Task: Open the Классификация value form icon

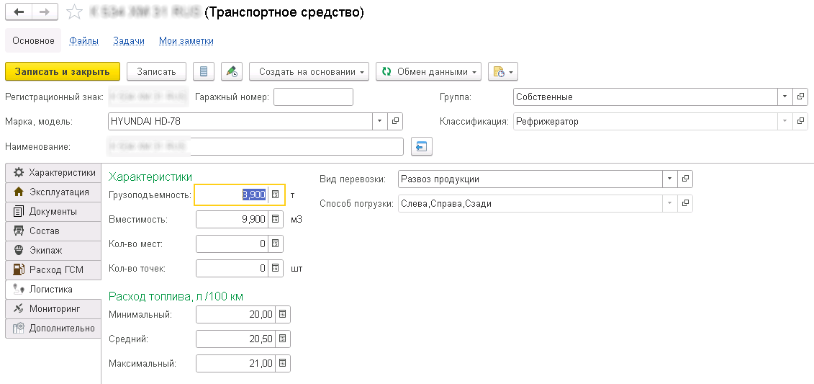Action: tap(800, 122)
